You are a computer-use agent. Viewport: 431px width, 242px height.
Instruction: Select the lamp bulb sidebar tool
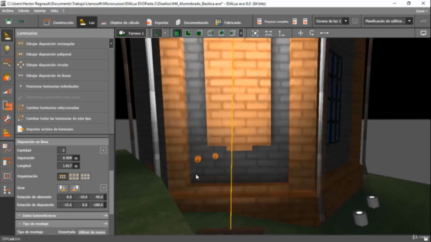[7, 49]
